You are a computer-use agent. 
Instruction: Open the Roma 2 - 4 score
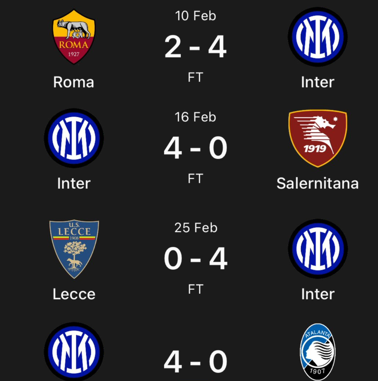(195, 47)
